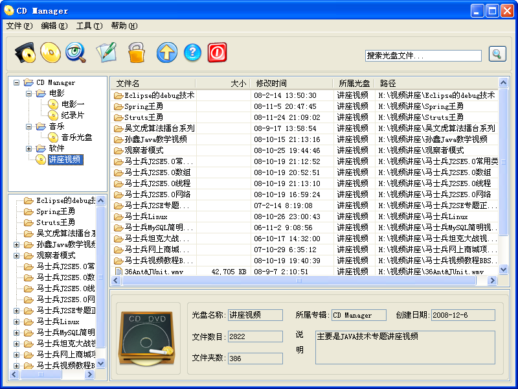
Task: Click the lower tree vertical scrollbar thumb
Action: [101, 277]
